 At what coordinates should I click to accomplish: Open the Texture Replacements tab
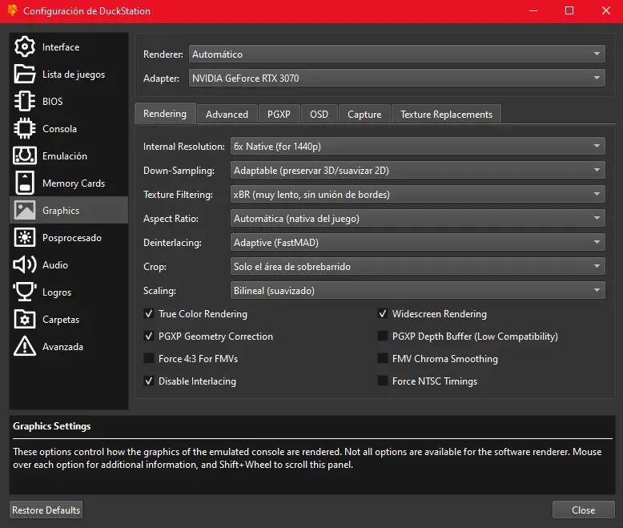[446, 115]
